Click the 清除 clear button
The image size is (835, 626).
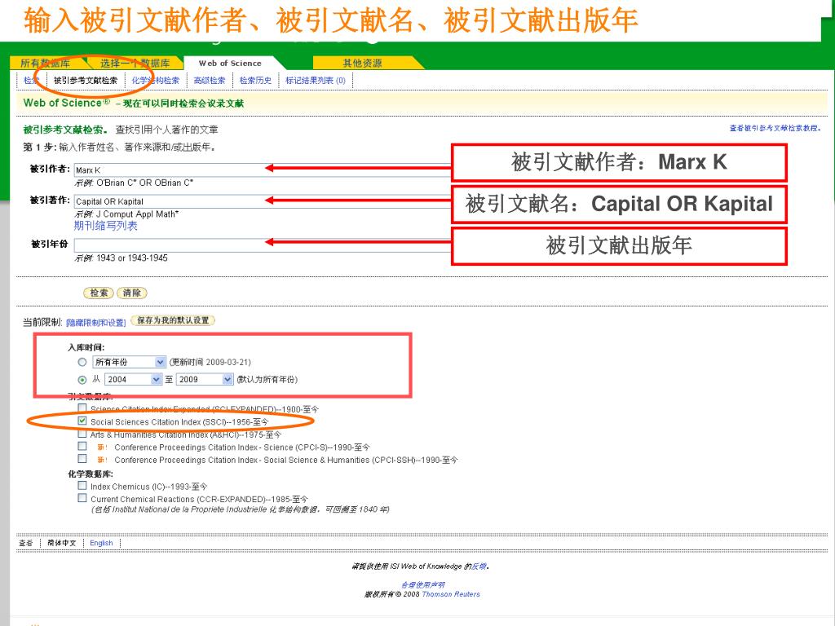click(x=131, y=293)
